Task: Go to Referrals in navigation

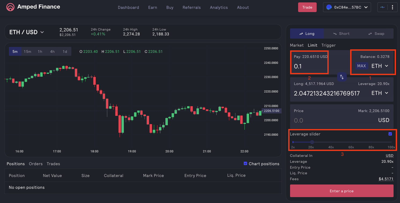Action: click(192, 8)
